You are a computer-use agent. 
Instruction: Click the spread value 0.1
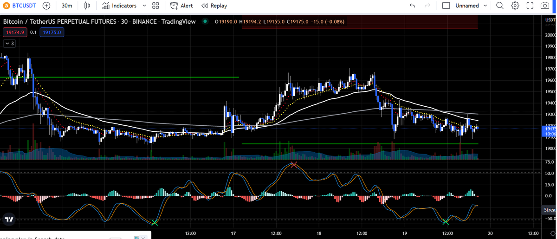click(33, 32)
